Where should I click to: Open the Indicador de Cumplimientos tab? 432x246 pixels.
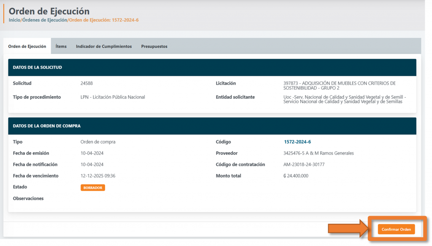click(104, 46)
